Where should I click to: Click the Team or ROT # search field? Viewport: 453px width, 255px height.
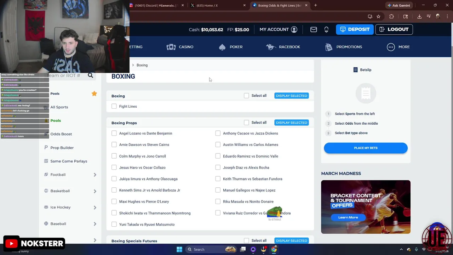click(67, 75)
